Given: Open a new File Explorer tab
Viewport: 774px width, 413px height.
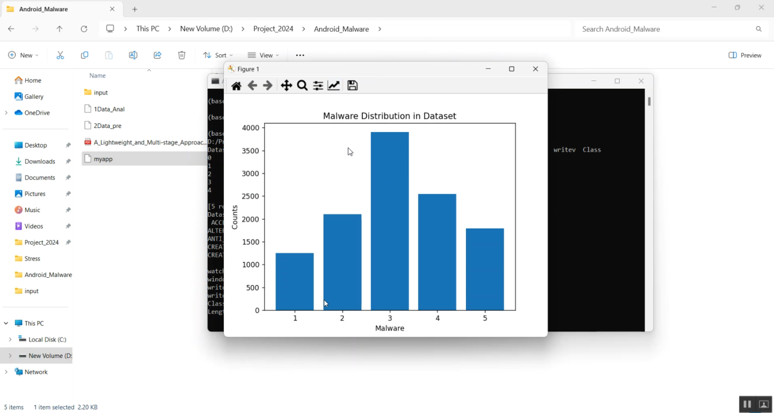Looking at the screenshot, I should [134, 9].
